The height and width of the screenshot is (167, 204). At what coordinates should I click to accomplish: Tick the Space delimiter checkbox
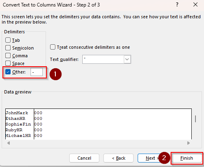point(8,63)
